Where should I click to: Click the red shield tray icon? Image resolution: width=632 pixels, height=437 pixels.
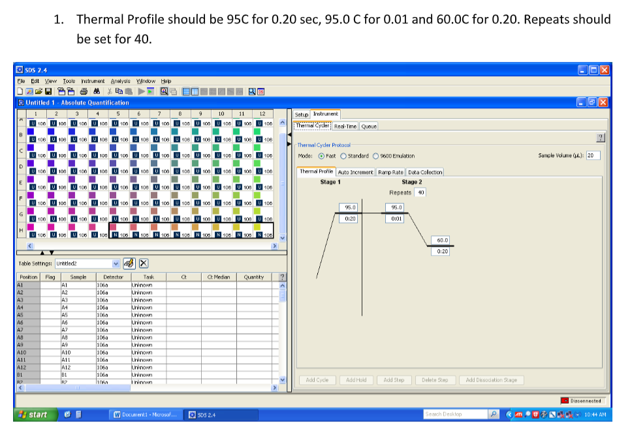coord(535,414)
